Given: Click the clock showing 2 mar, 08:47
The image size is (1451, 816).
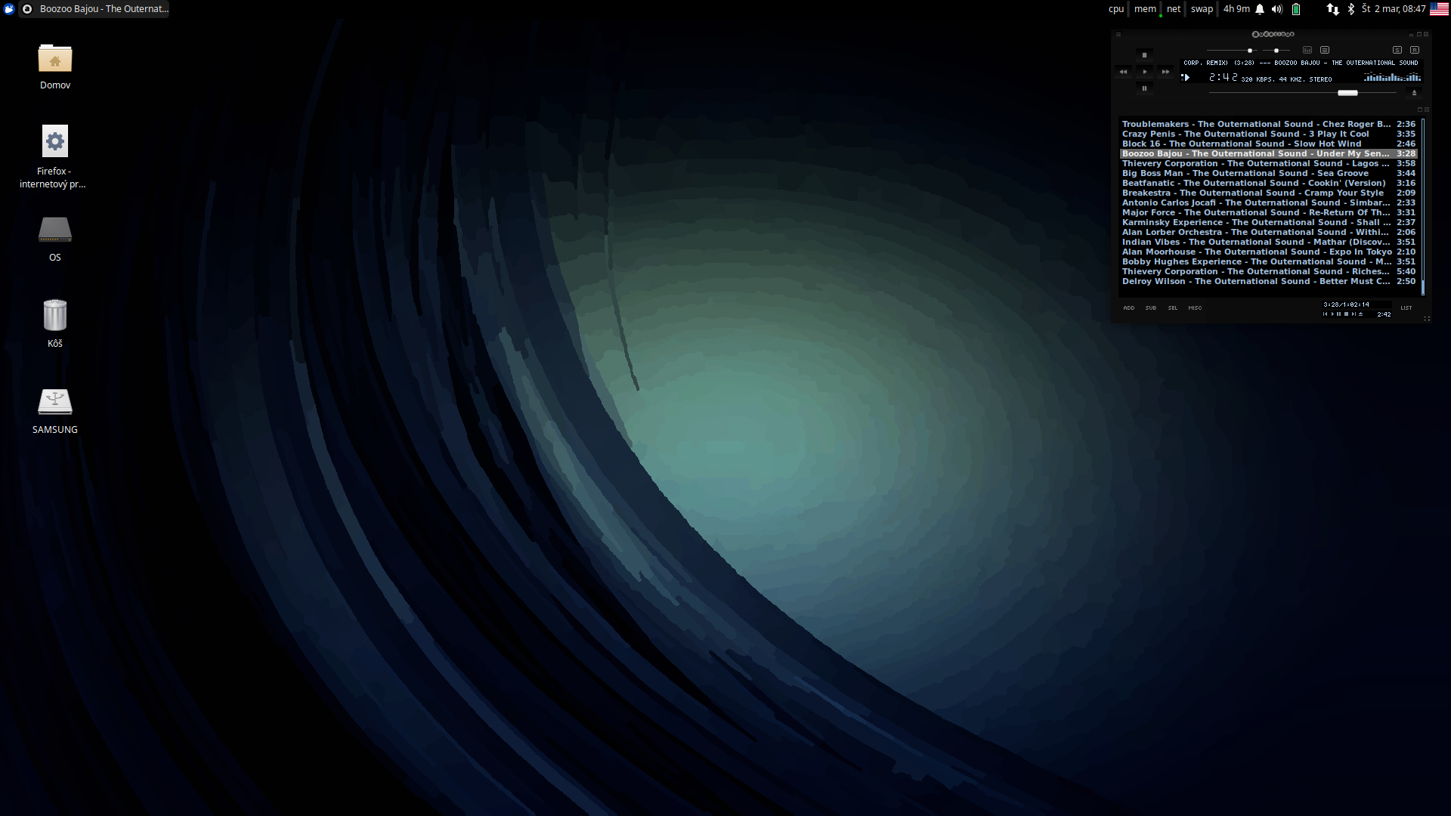Looking at the screenshot, I should tap(1394, 9).
